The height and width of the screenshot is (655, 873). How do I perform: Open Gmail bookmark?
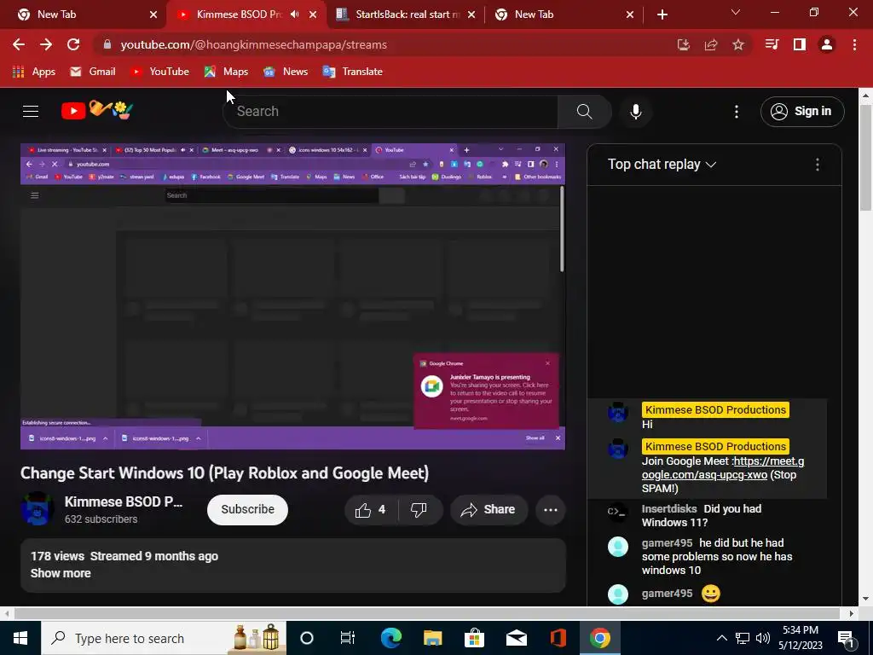[92, 72]
